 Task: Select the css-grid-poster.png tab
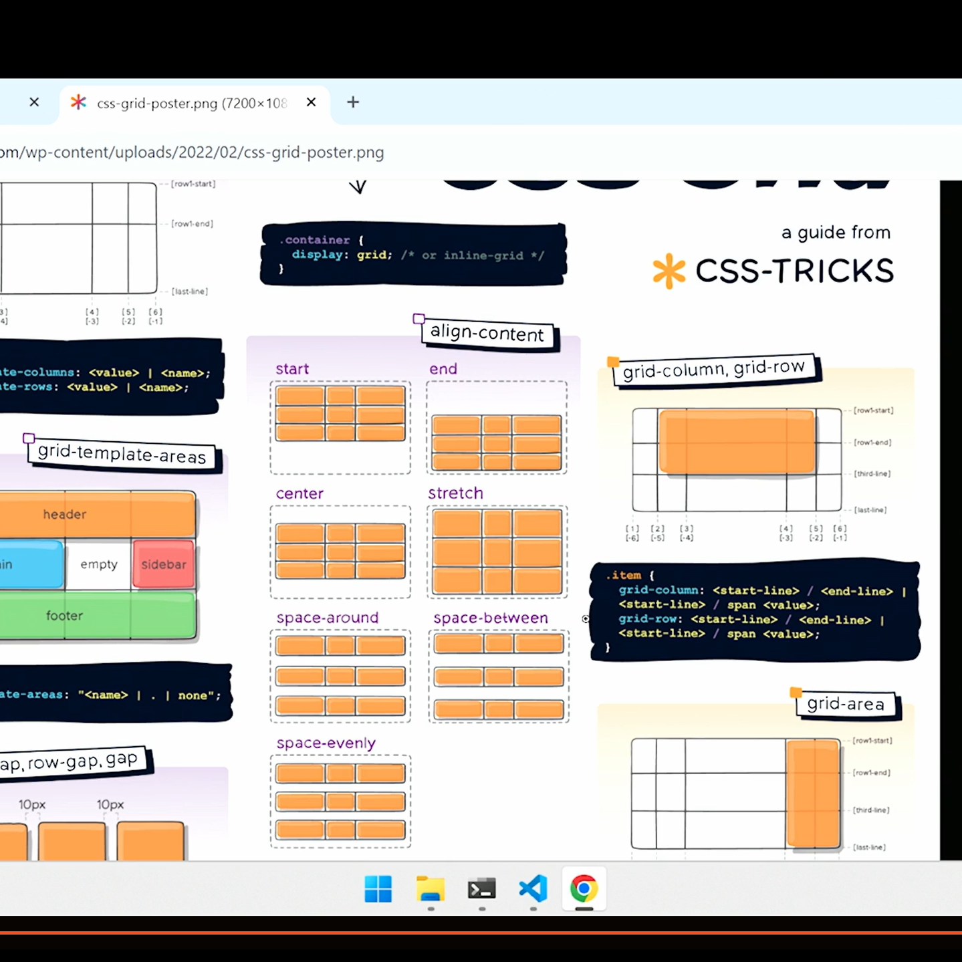(x=191, y=104)
